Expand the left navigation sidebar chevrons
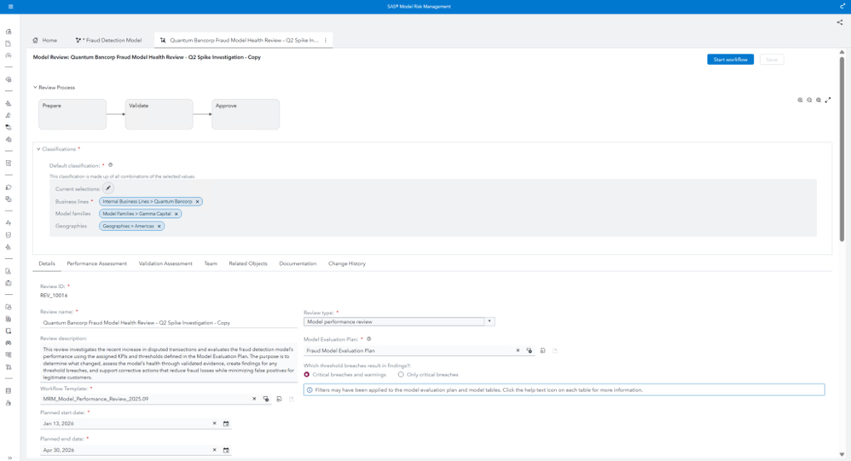851x461 pixels. (x=9, y=458)
